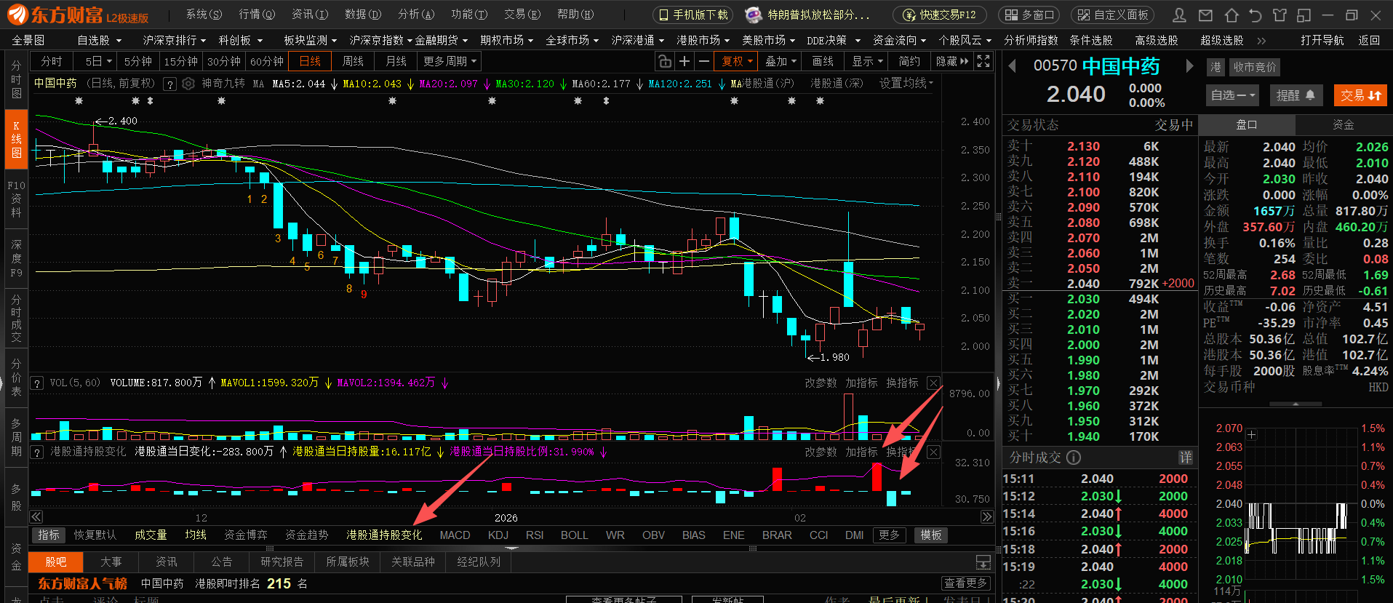Switch chart to 周线 weekly period
Screen dimensions: 1393x603
[353, 62]
